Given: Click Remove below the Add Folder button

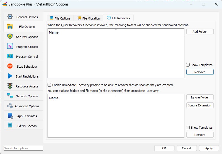Looking at the screenshot, I should coord(200,72).
